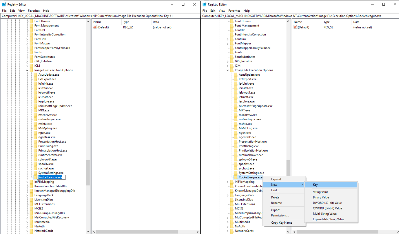Image resolution: width=399 pixels, height=234 pixels.
Task: Click the RocketLeague.exe rename text field
Action: 52,177
